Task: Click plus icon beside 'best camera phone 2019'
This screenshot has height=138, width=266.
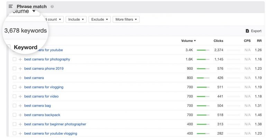Action: [x=20, y=69]
